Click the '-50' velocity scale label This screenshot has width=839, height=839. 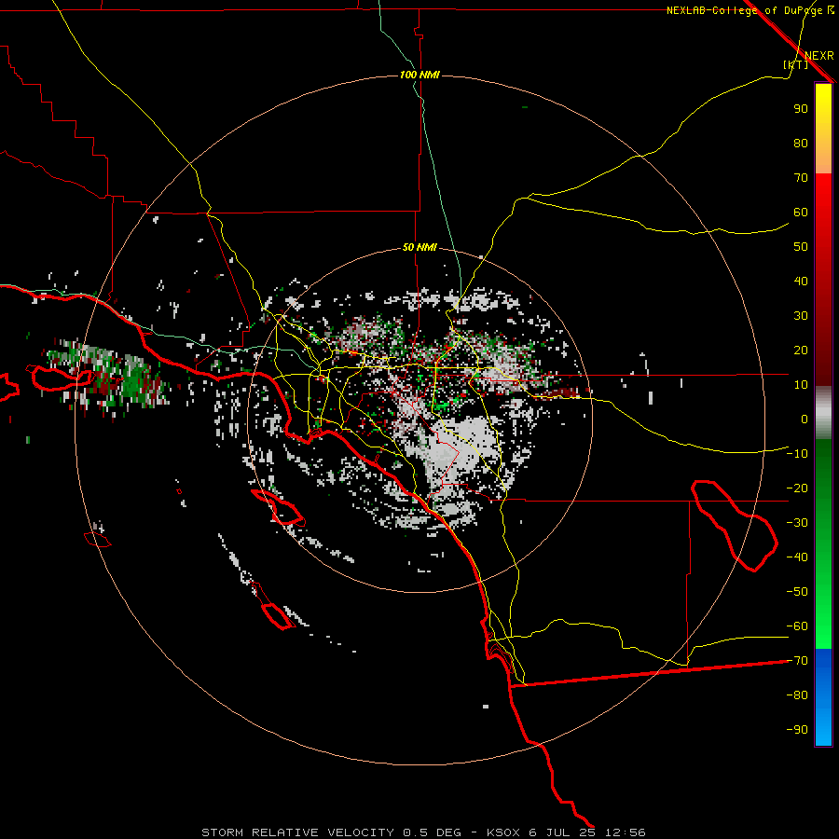click(797, 591)
